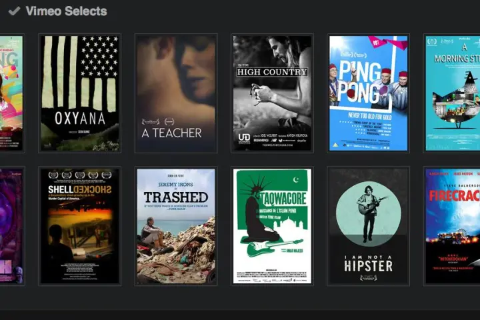
Task: Open the A Morning Stroll poster
Action: click(453, 93)
